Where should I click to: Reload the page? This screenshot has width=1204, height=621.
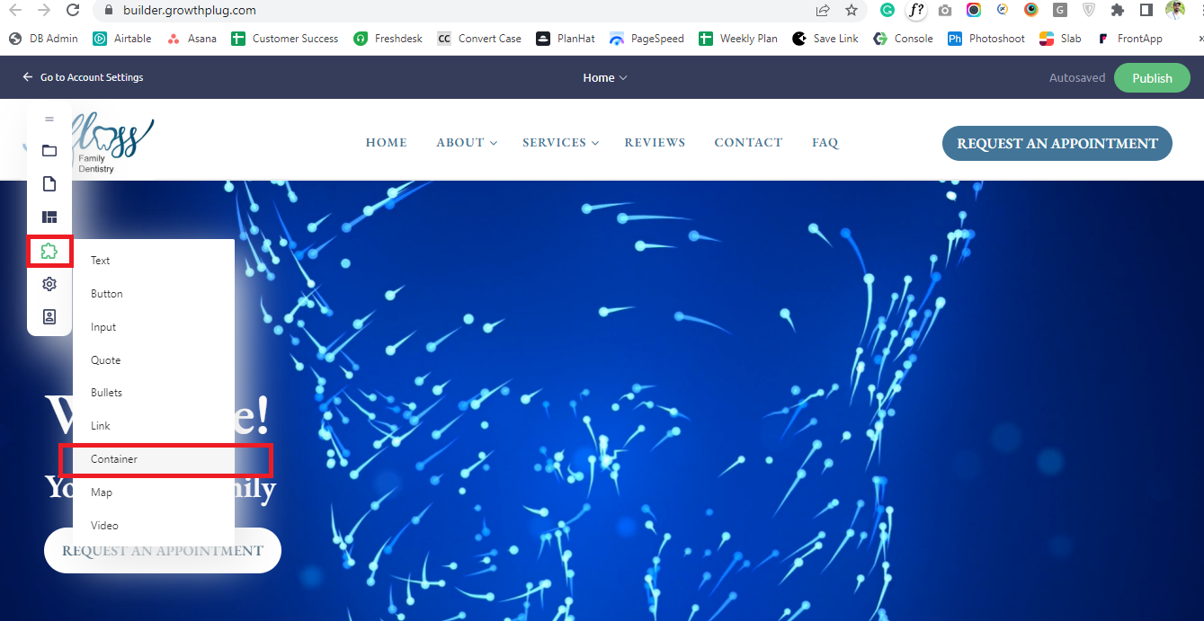tap(74, 11)
